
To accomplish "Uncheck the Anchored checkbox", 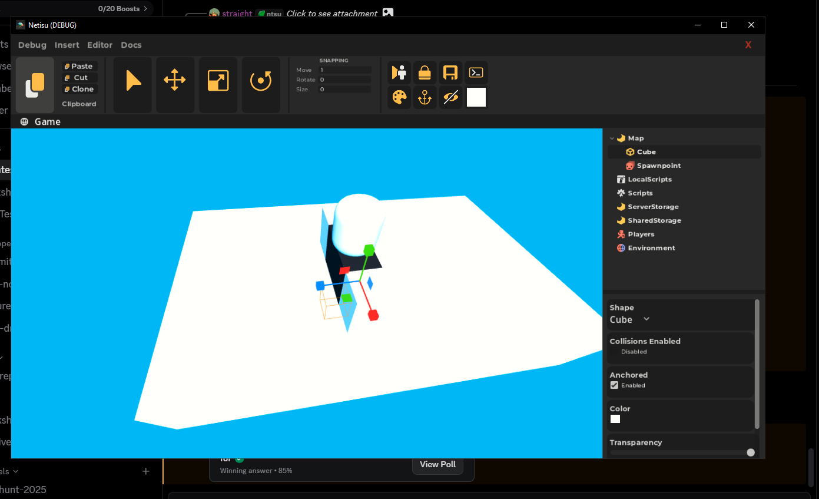I will [615, 385].
